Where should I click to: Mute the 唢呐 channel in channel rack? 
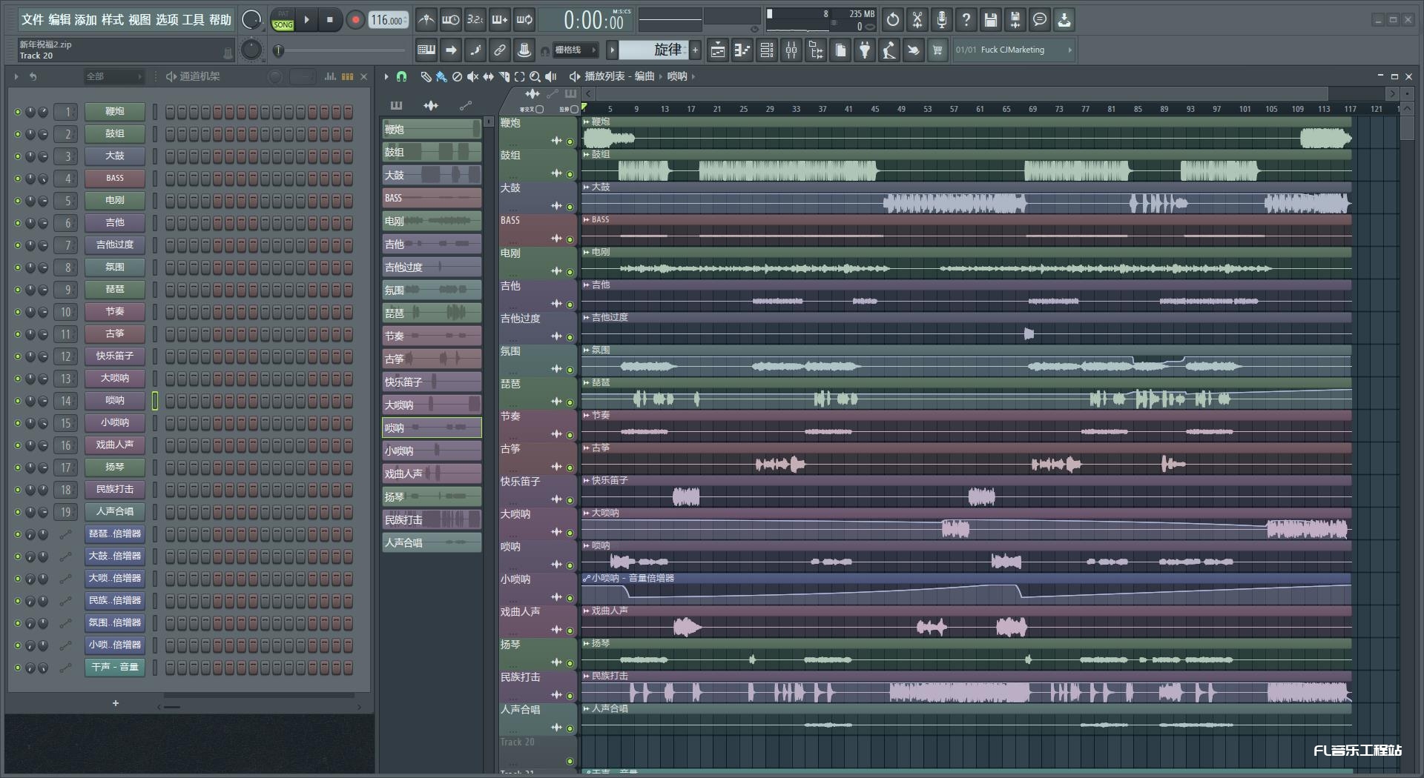point(18,401)
